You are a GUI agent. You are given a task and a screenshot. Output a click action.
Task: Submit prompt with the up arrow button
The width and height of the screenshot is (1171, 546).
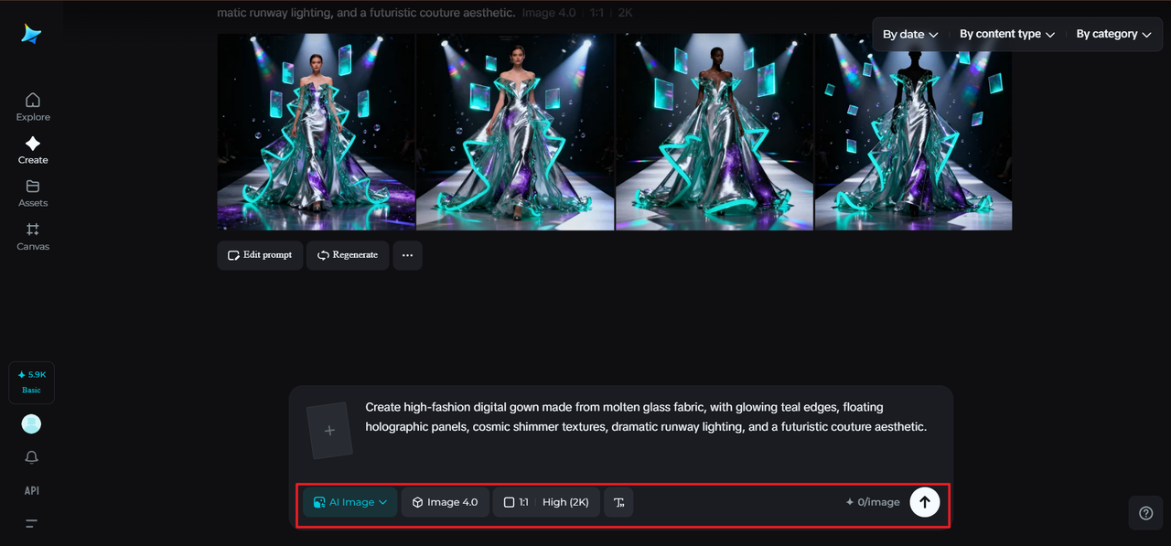coord(924,502)
